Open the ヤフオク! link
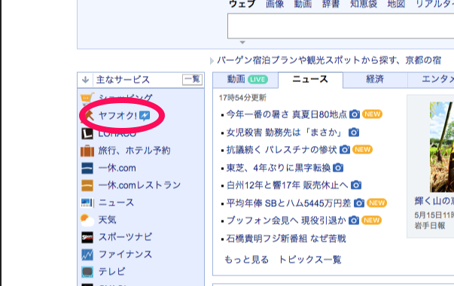 [117, 116]
